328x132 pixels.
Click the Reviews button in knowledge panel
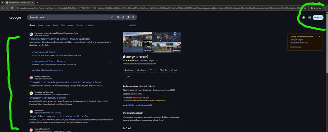pos(152,70)
